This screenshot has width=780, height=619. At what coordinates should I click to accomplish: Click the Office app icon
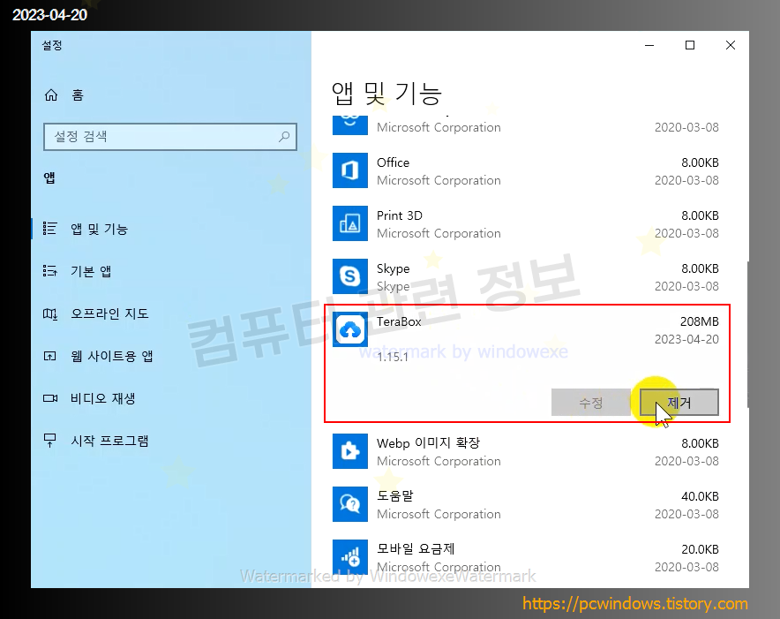pyautogui.click(x=350, y=170)
